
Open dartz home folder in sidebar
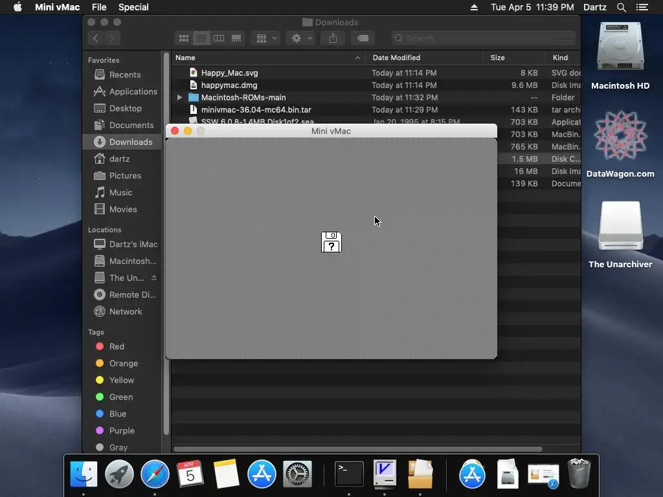click(x=122, y=159)
